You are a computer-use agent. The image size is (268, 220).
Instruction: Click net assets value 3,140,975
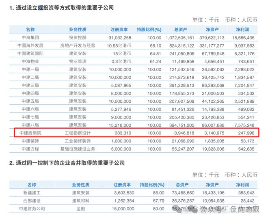pos(214,133)
